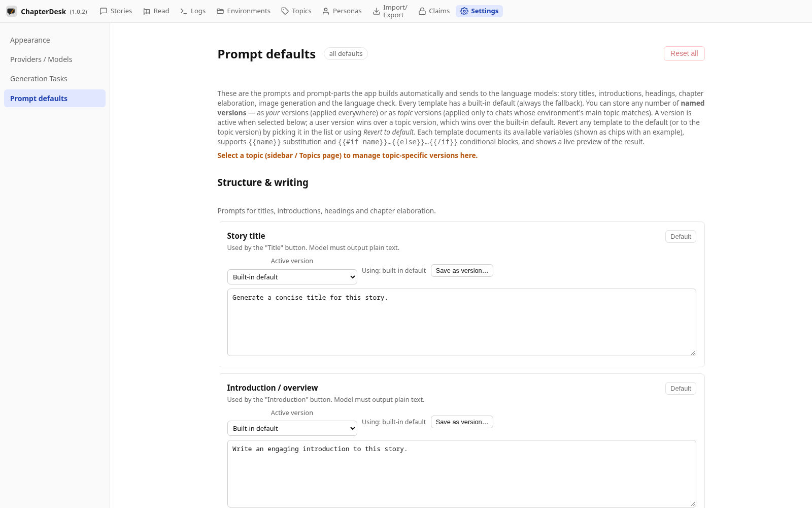812x508 pixels.
Task: Click the Personas user icon
Action: click(326, 11)
